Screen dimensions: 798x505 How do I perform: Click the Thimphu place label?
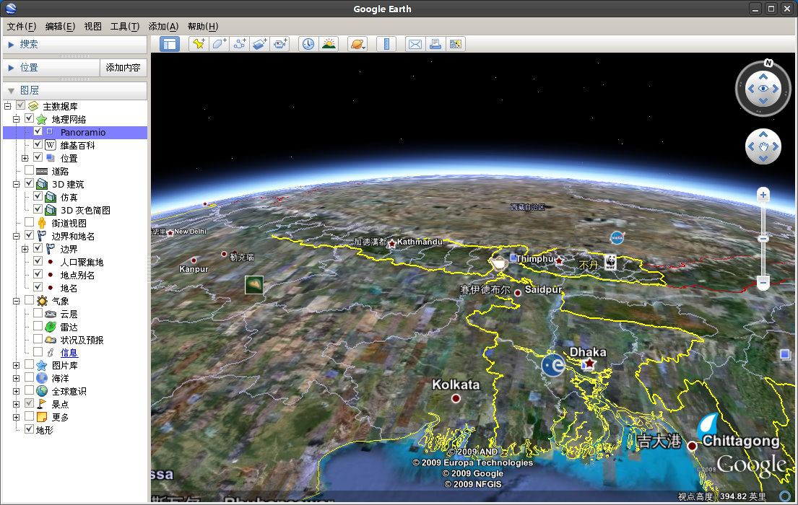(x=534, y=259)
